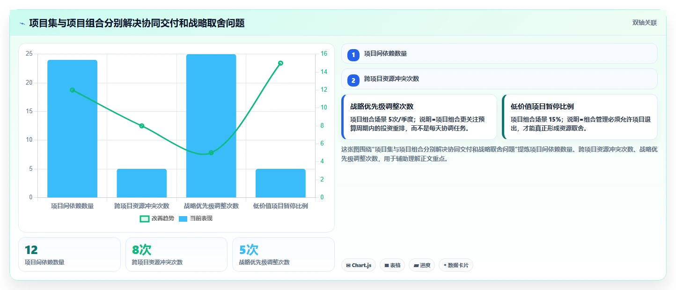Viewport: 676px width, 290px height.
Task: Click the x-axis label 战略优先级调整次数
Action: 211,206
